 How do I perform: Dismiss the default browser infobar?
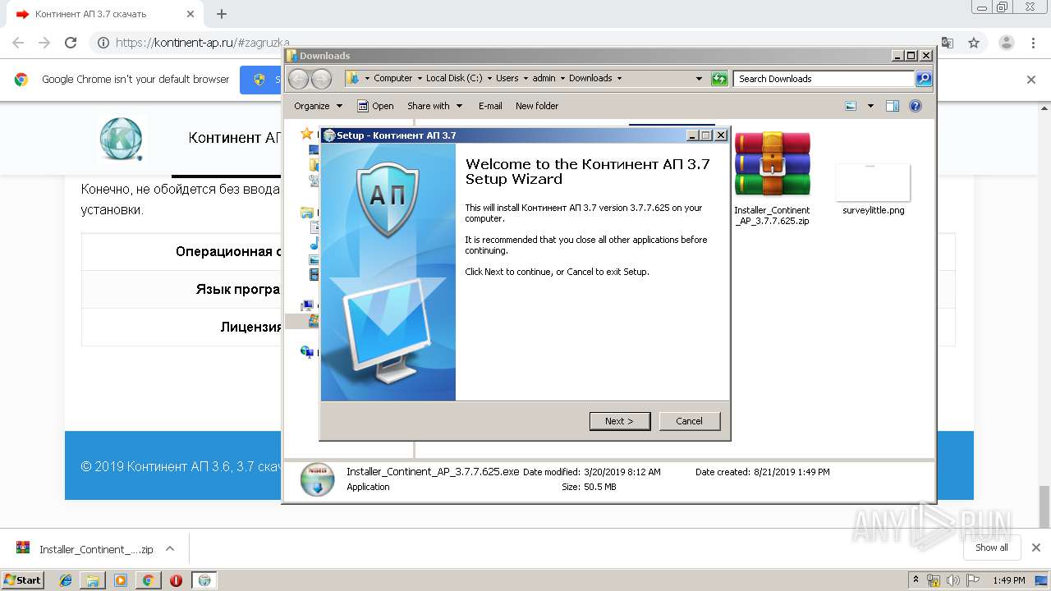[1031, 80]
